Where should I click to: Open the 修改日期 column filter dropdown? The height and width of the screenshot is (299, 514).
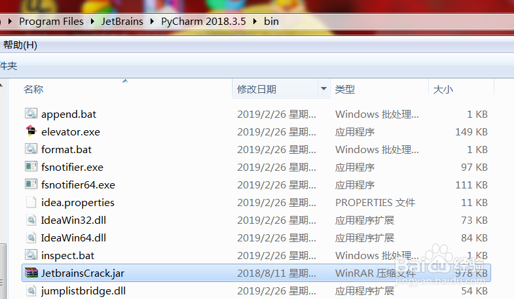coord(323,88)
